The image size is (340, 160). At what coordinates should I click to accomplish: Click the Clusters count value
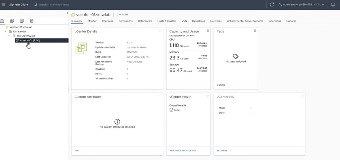point(127,69)
